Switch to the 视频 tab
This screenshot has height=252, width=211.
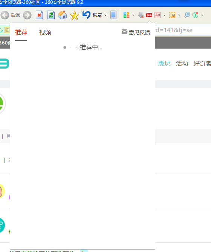coord(45,32)
